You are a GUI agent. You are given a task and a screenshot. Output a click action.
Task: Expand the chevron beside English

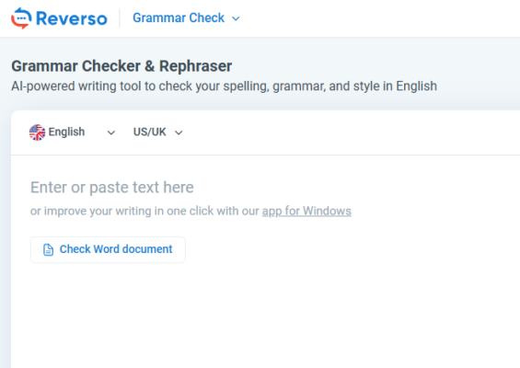pyautogui.click(x=111, y=133)
